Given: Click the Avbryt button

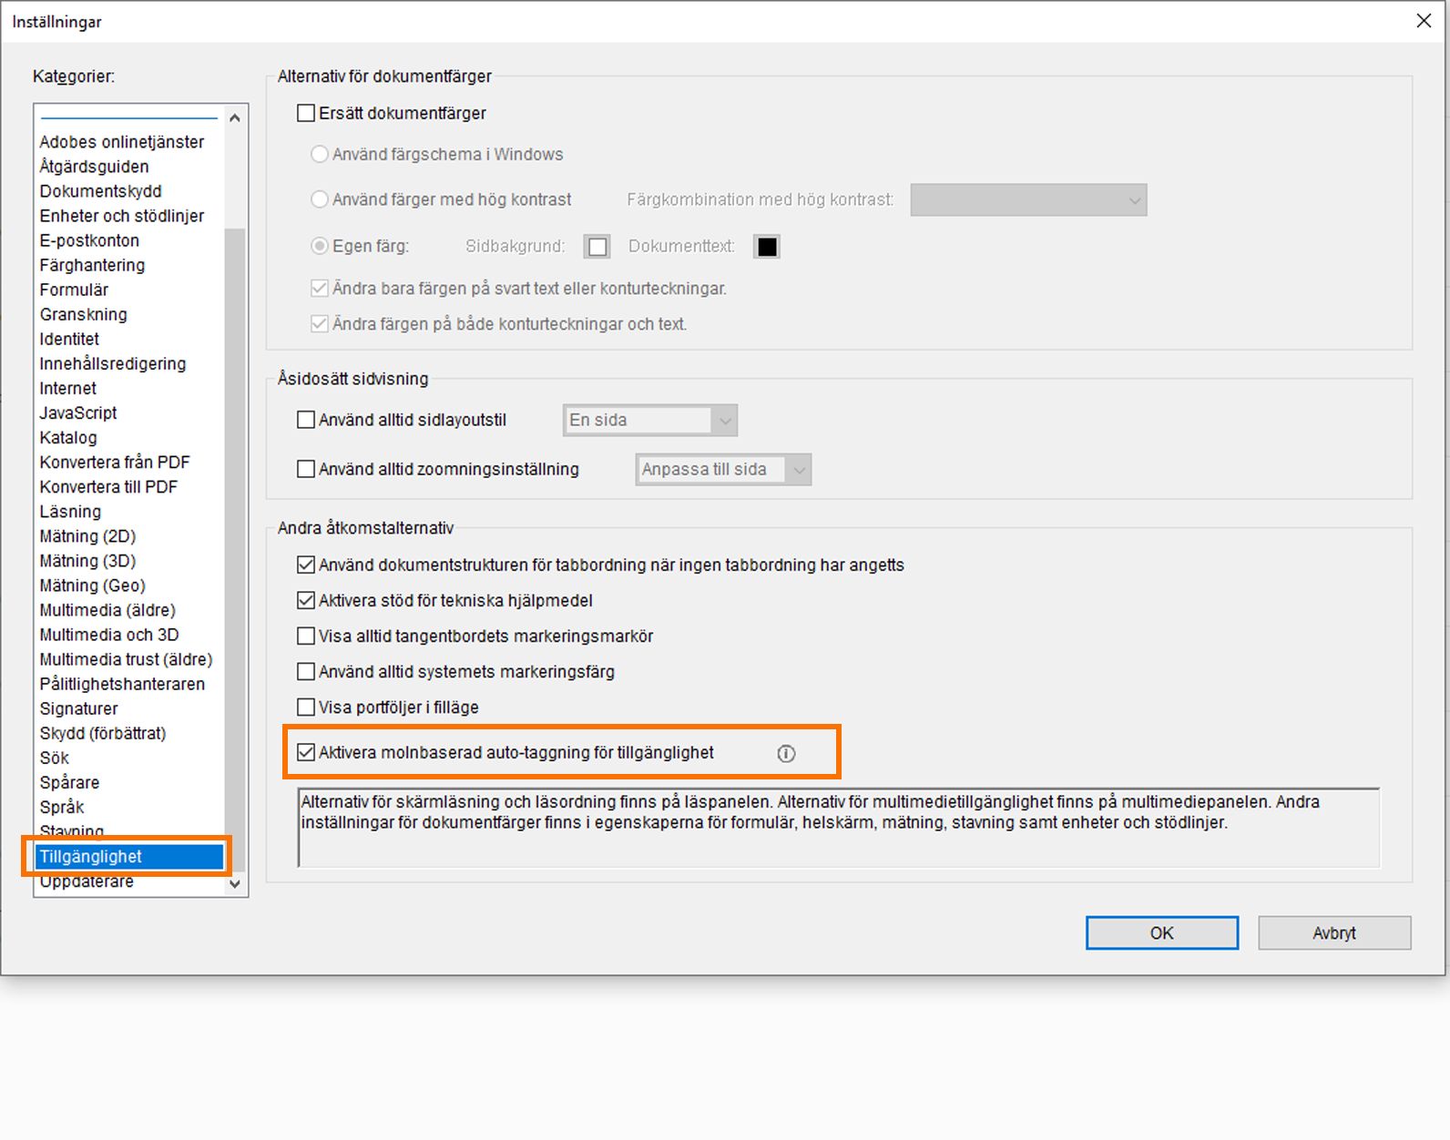Looking at the screenshot, I should tap(1334, 933).
